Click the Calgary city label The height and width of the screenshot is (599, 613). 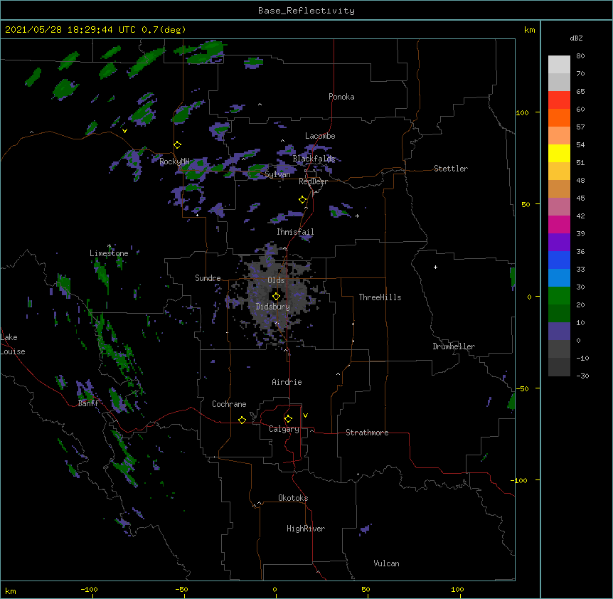(x=284, y=429)
